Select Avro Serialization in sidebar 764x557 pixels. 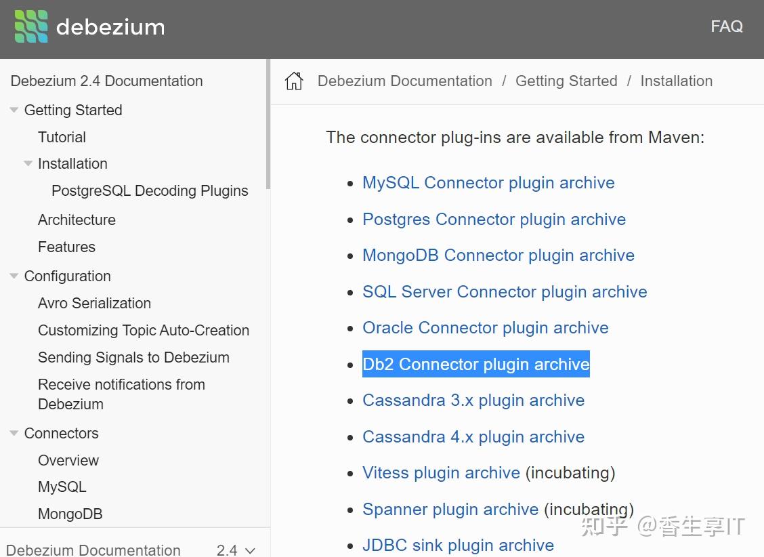point(94,303)
